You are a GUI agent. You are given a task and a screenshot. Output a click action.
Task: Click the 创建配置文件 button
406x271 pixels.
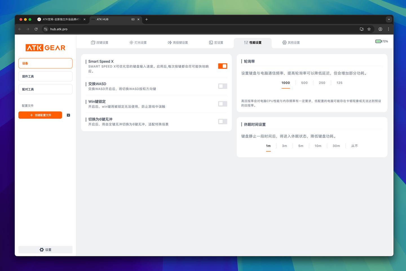[x=40, y=115]
